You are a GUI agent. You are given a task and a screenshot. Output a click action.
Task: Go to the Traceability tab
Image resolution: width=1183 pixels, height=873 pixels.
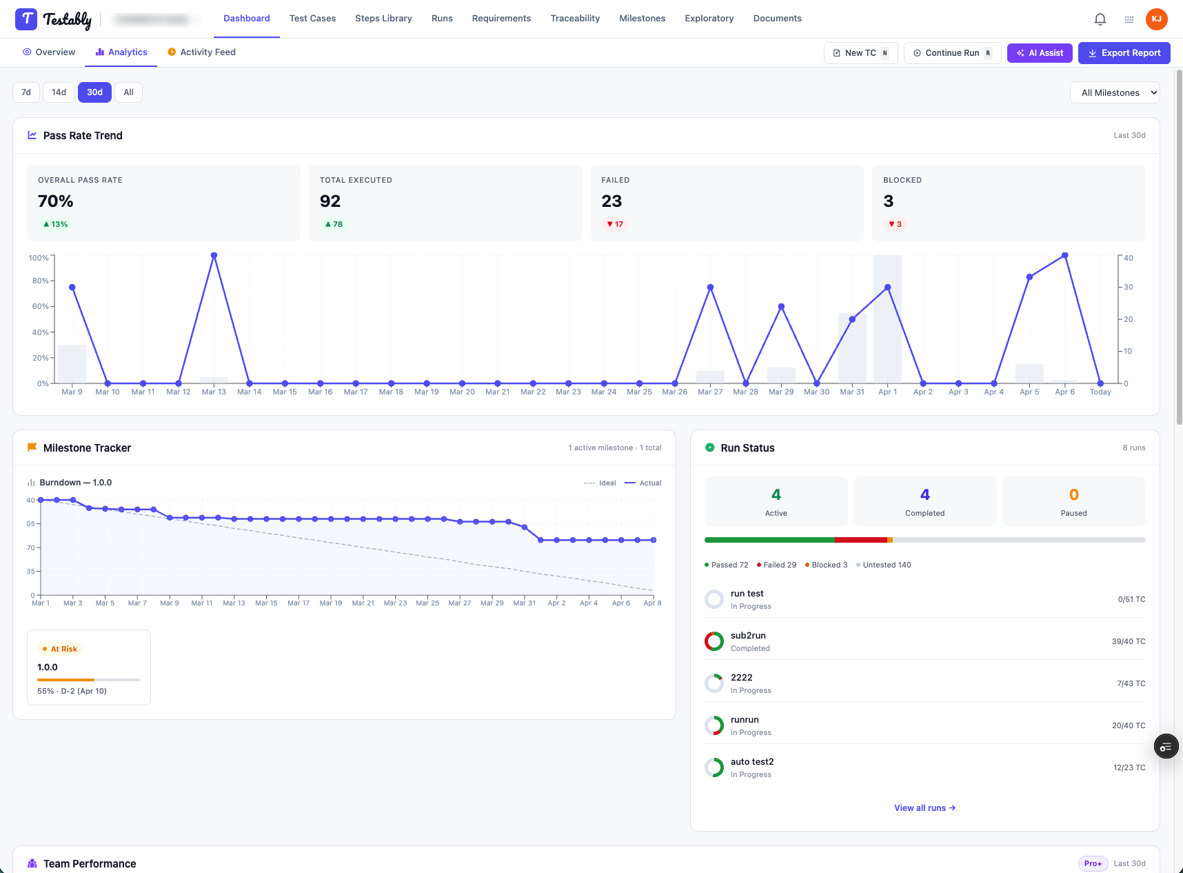point(575,19)
